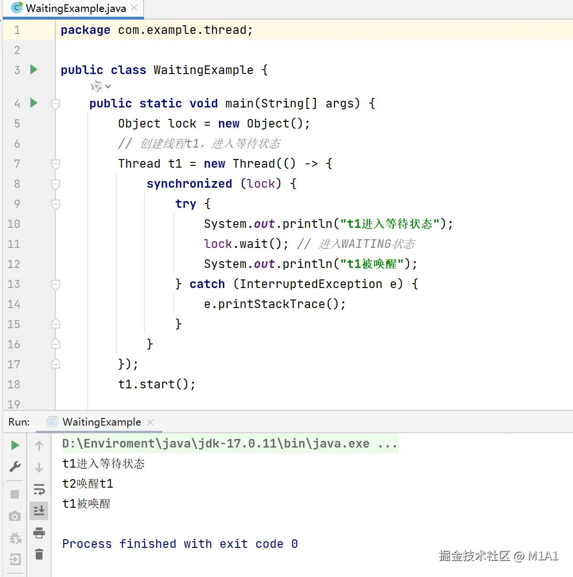Click the console output line 't2唤醒t1'
This screenshot has width=573, height=577.
(88, 484)
